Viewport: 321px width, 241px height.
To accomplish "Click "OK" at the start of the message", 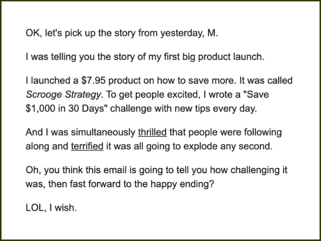I will pos(31,33).
